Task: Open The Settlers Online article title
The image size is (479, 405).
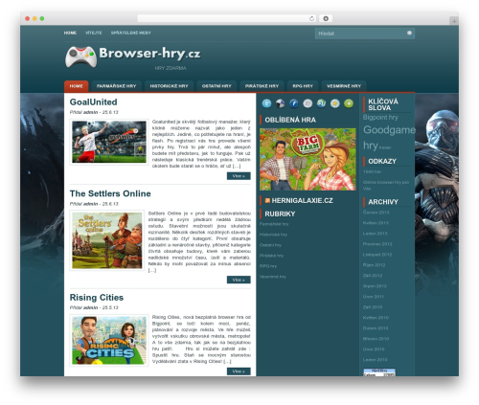Action: pos(110,193)
